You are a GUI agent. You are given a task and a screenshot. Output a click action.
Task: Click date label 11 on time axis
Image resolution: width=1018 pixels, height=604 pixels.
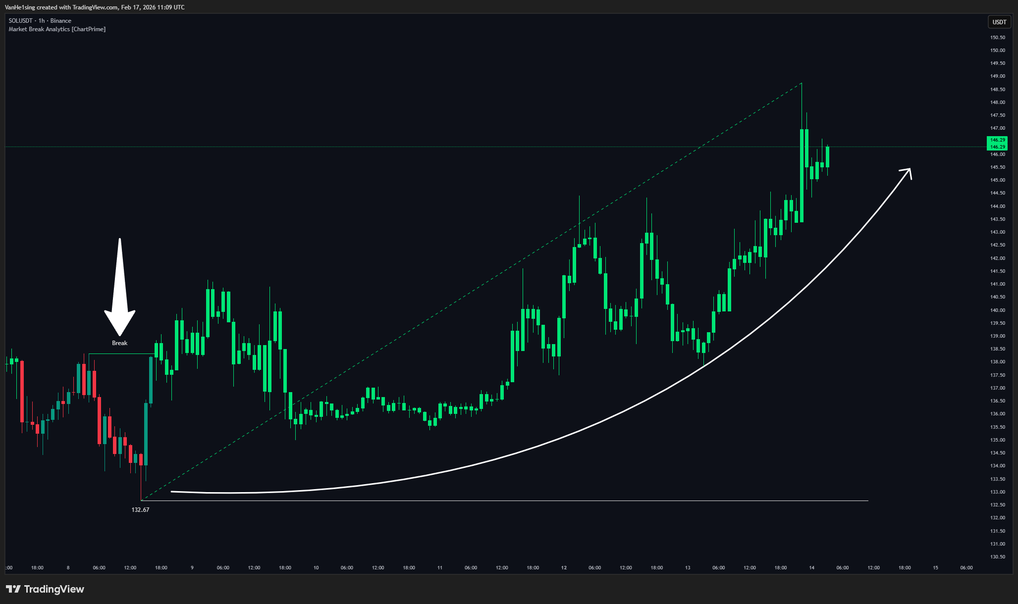(x=440, y=568)
